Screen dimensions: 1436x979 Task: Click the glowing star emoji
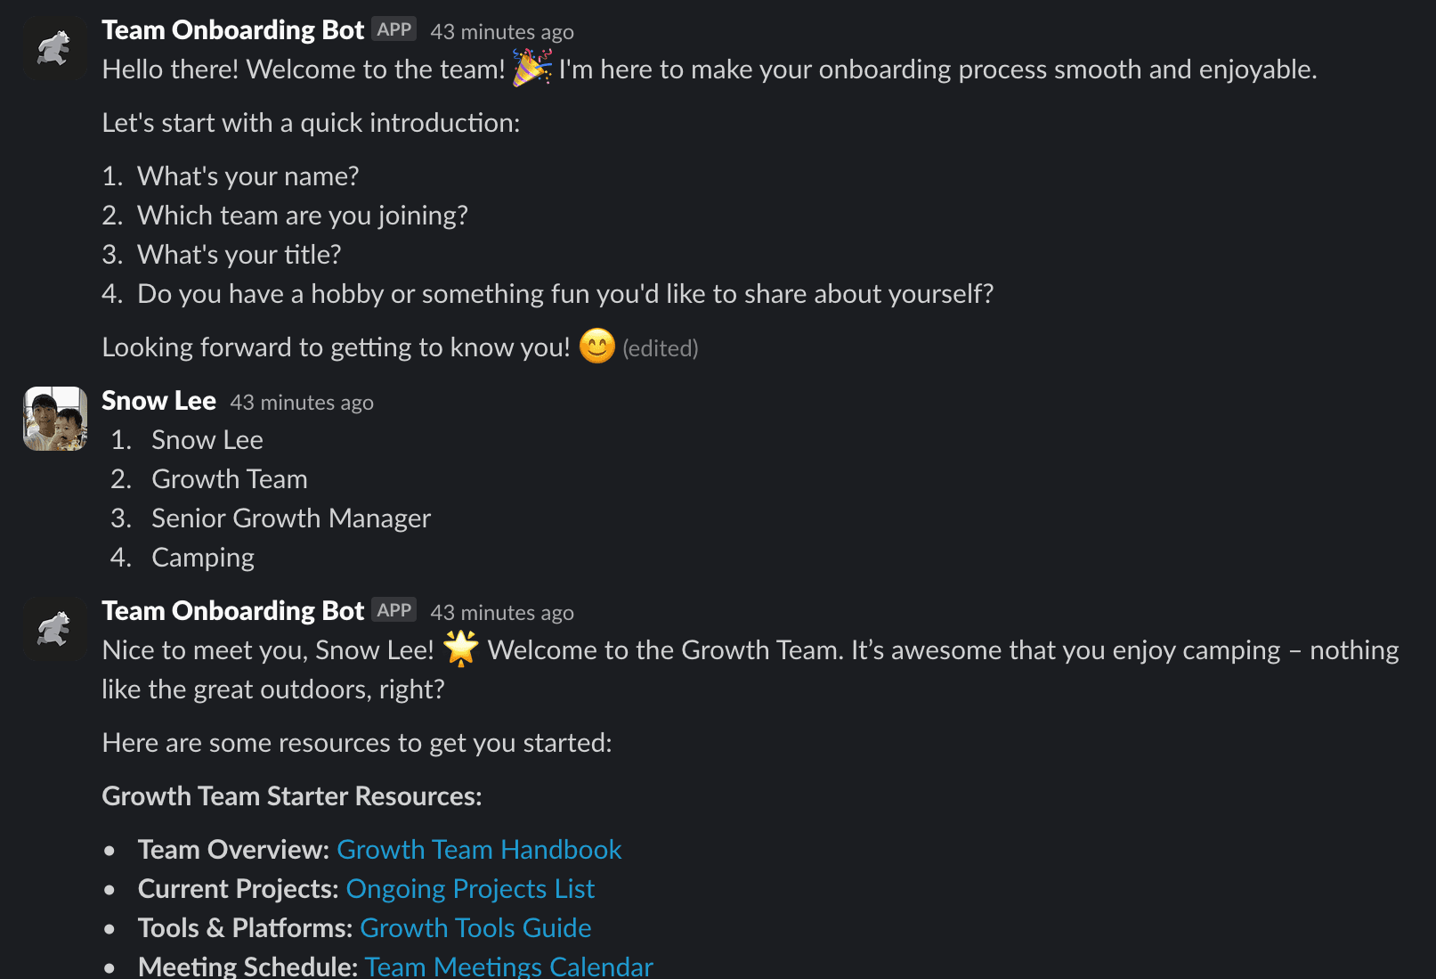point(461,649)
